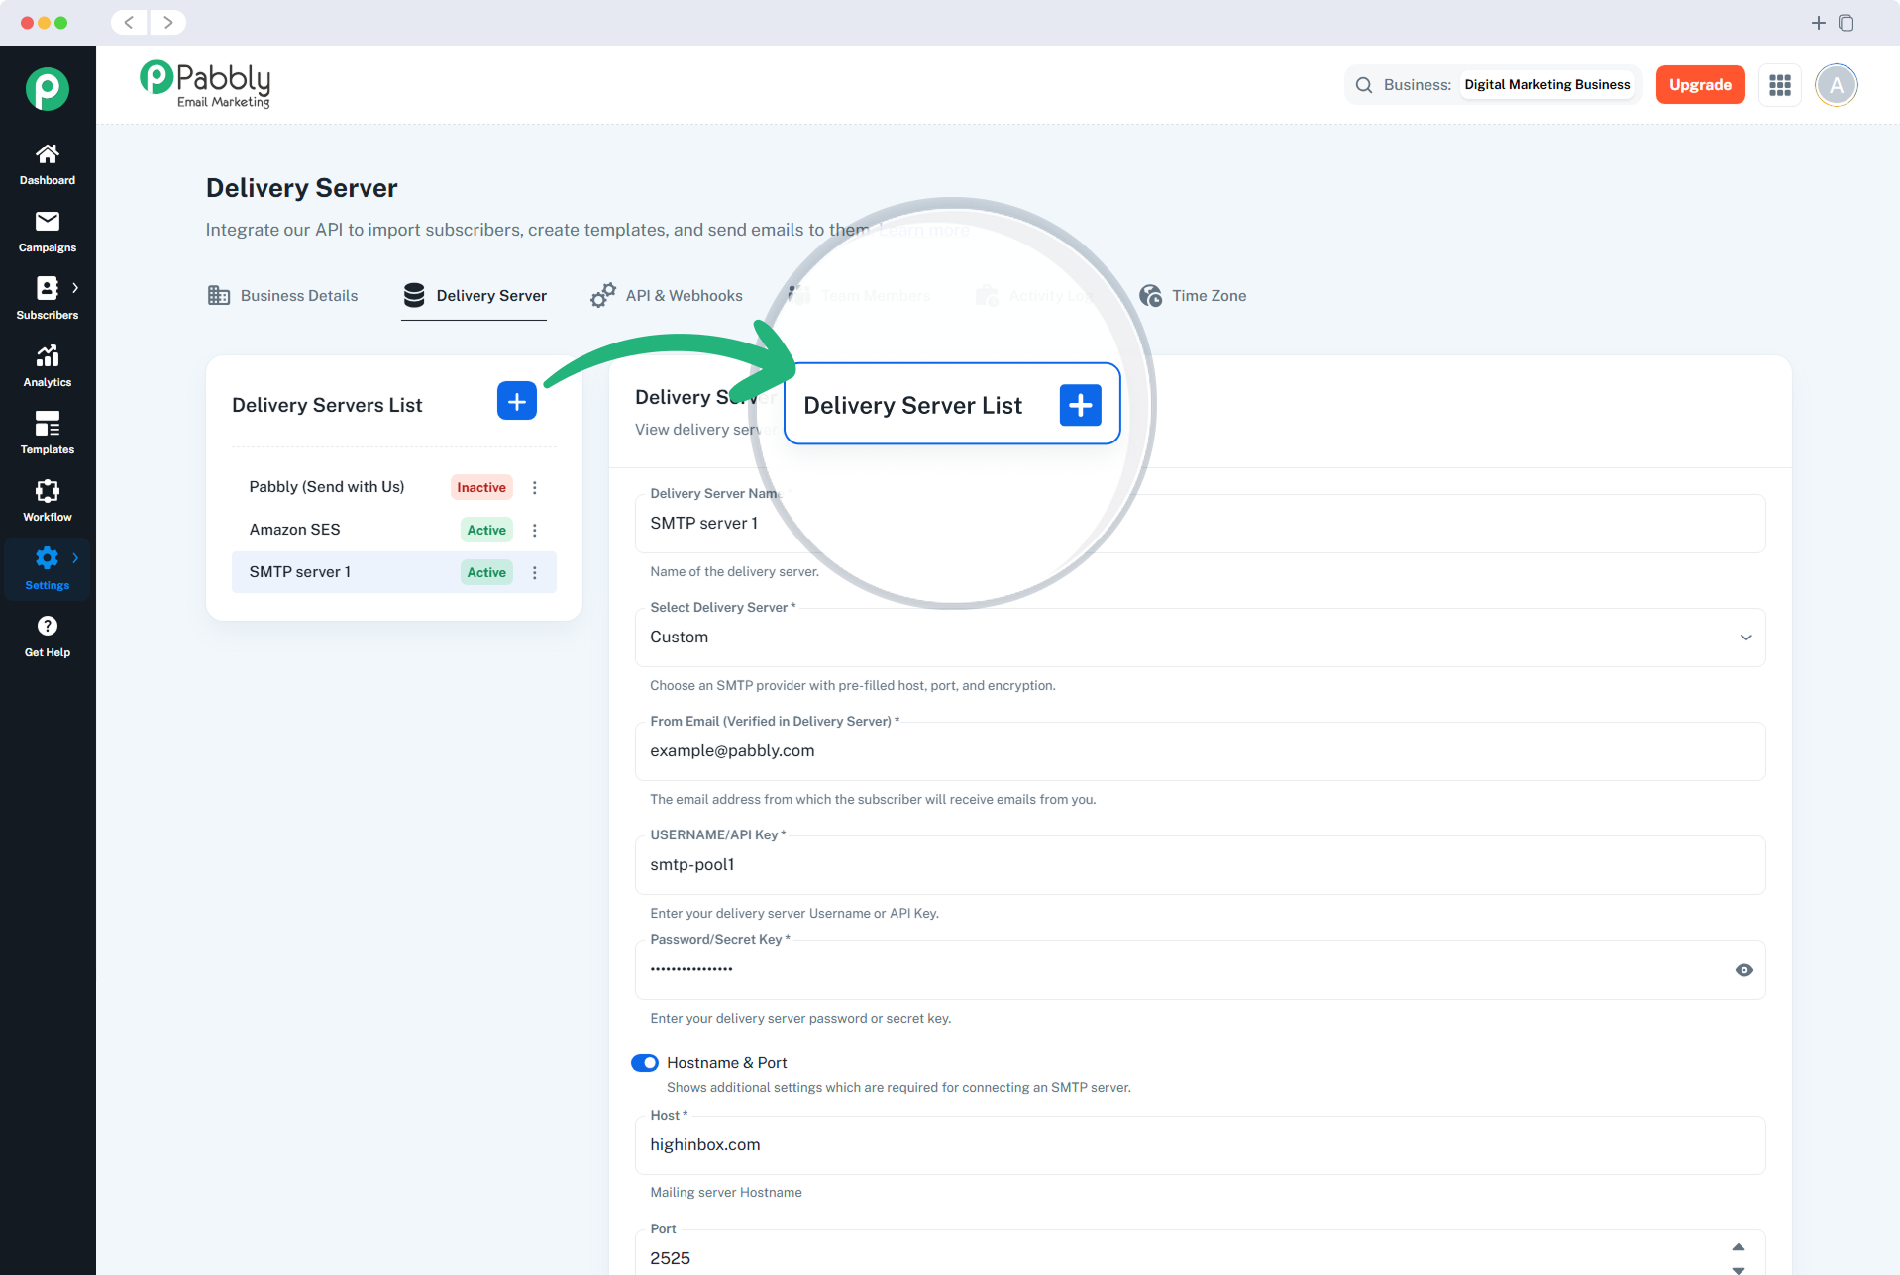Open Analytics in the sidebar
This screenshot has height=1275, width=1900.
tap(48, 366)
